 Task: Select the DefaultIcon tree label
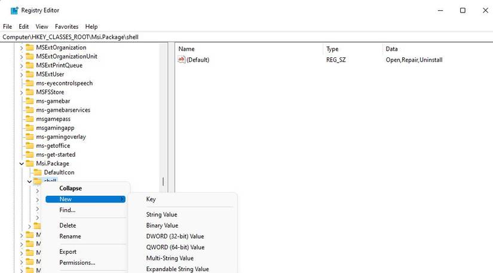click(x=59, y=173)
